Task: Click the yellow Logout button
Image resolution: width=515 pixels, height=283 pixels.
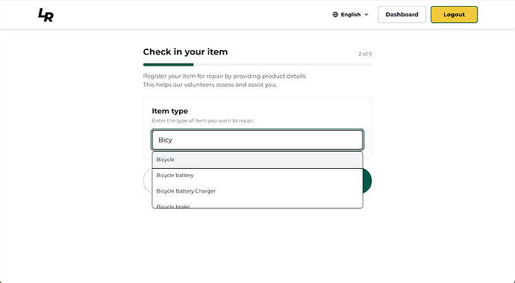Action: click(x=454, y=14)
